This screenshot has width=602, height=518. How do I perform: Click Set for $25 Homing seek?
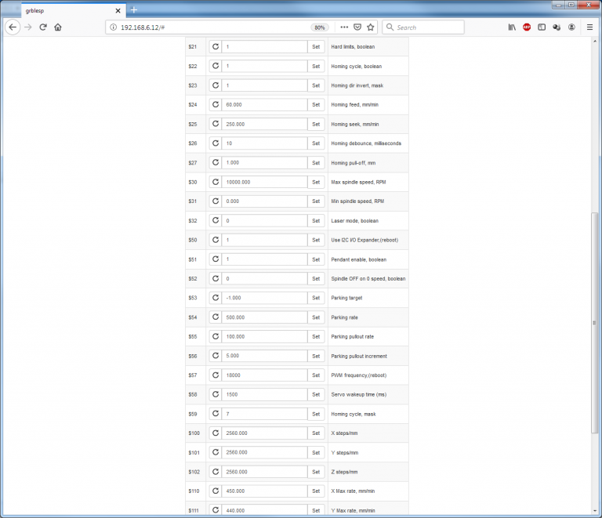pyautogui.click(x=316, y=124)
